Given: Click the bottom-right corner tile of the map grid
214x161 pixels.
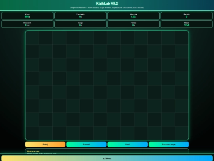Looking at the screenshot, I should point(182,133).
